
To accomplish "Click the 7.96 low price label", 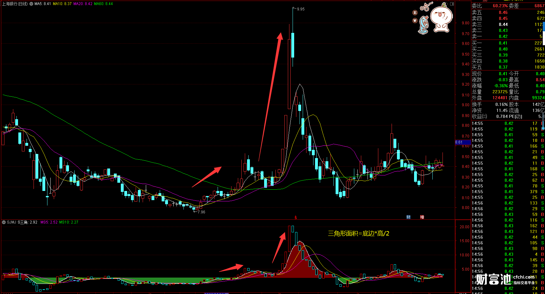I will point(201,212).
